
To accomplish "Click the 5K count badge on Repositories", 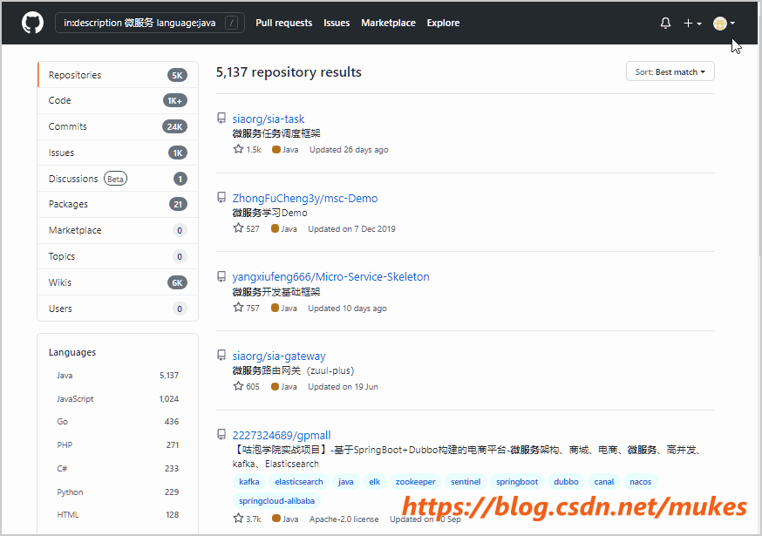I will [177, 75].
